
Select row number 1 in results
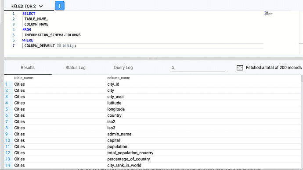[x=7, y=84]
